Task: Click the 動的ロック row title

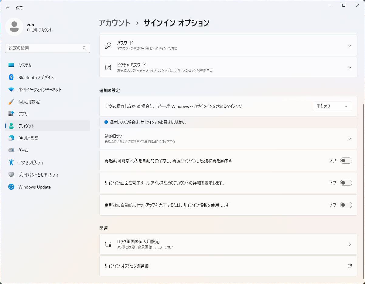Action: 113,136
